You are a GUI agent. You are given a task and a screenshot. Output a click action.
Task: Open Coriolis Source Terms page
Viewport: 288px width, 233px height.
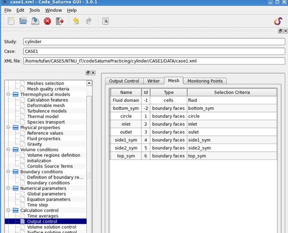pos(50,166)
